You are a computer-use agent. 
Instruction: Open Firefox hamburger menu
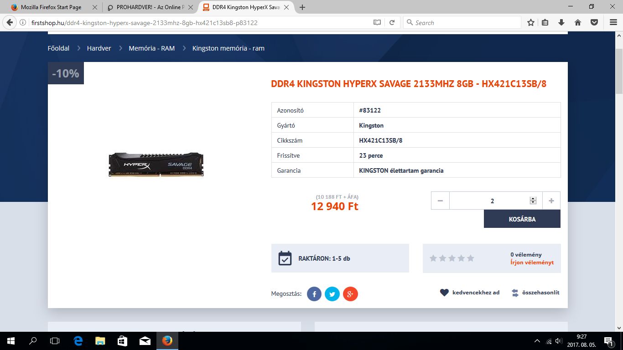coord(613,22)
